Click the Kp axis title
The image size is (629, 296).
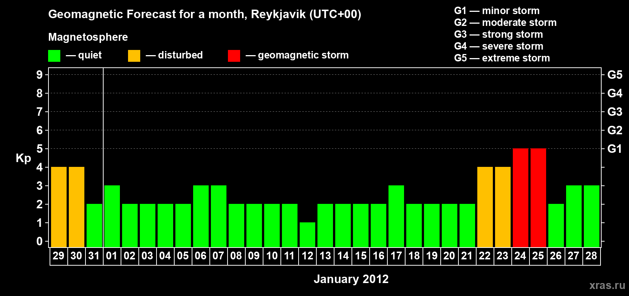[x=23, y=158]
